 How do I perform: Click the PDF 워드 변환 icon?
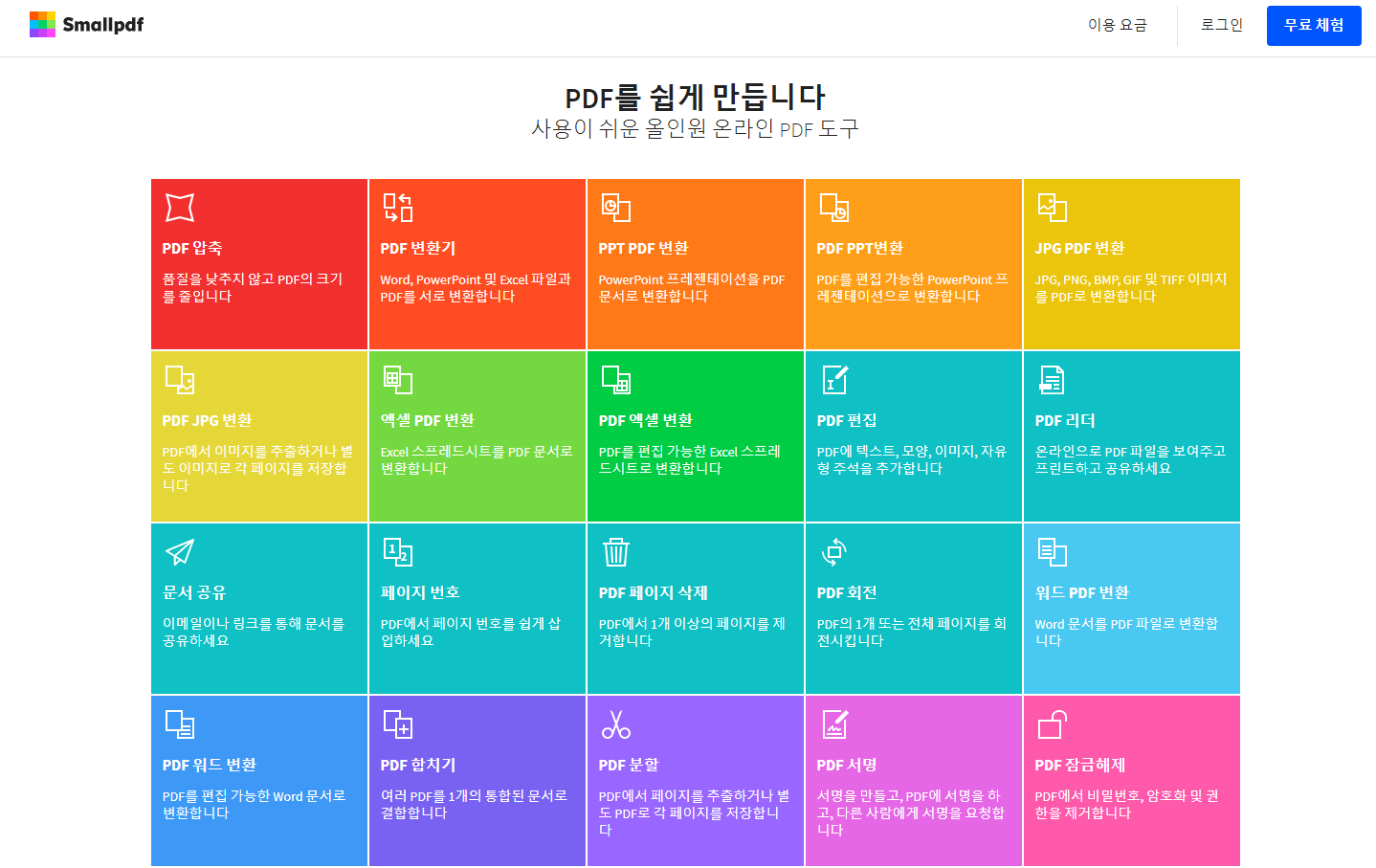(x=179, y=724)
